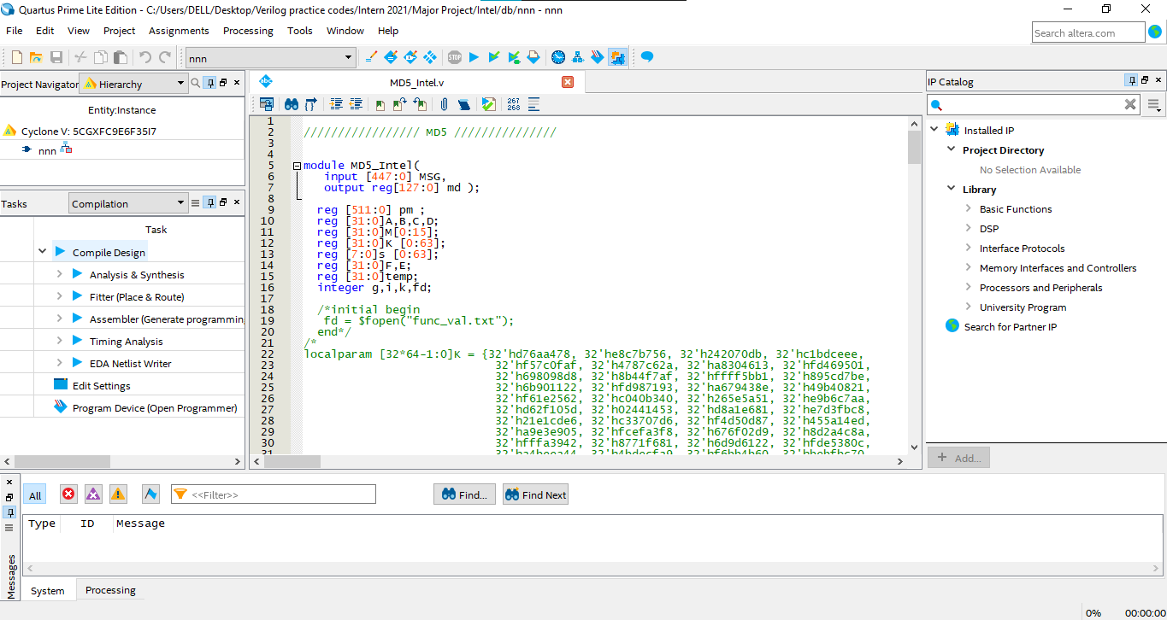The height and width of the screenshot is (620, 1167).
Task: Toggle warning messages yellow triangle filter
Action: click(118, 494)
